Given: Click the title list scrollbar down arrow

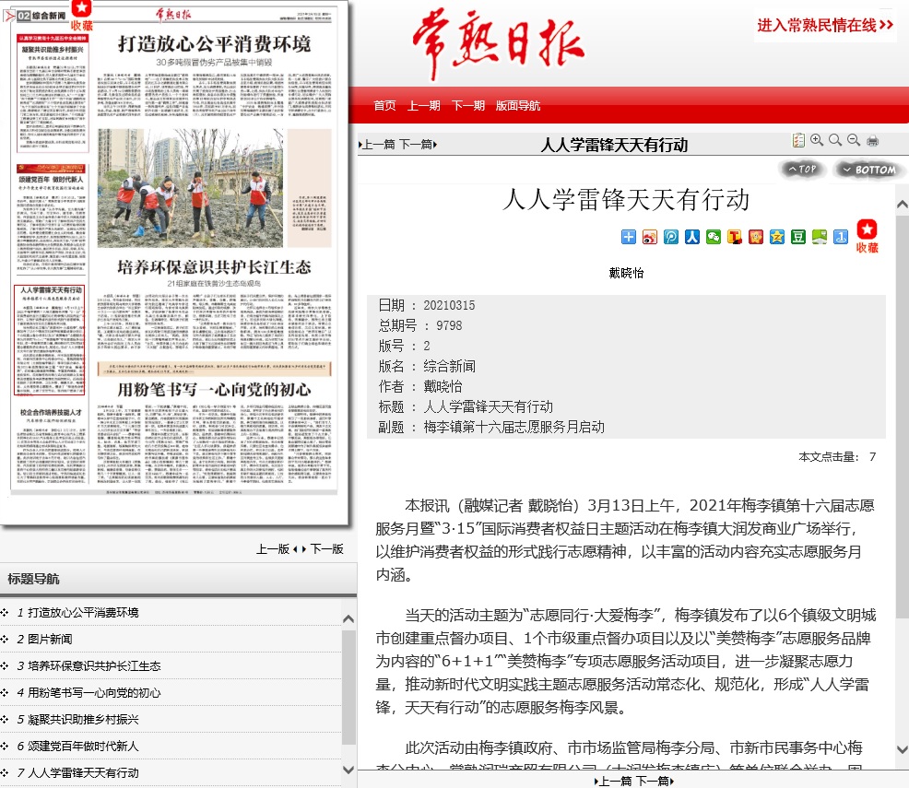Looking at the screenshot, I should pos(348,770).
